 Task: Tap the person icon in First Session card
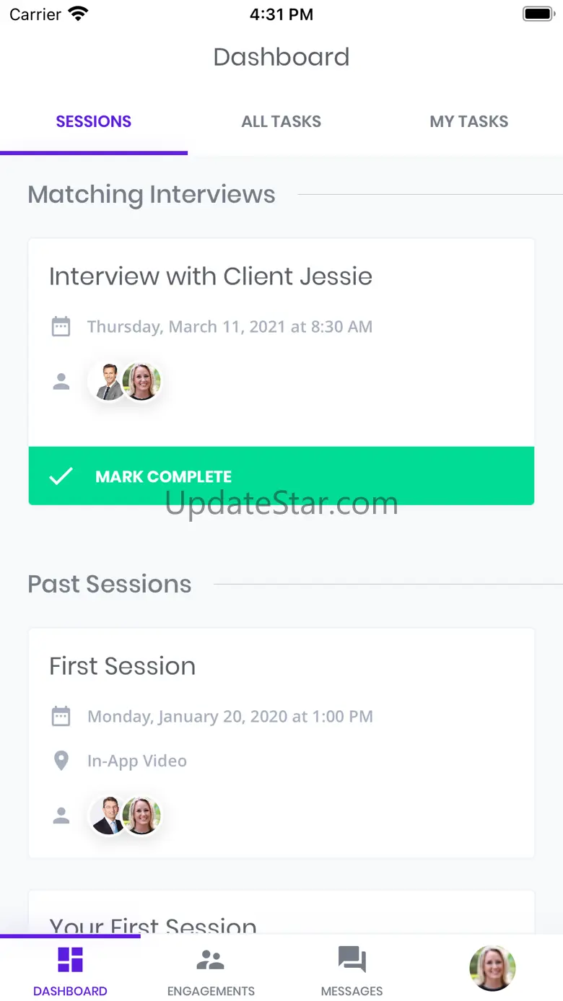61,816
